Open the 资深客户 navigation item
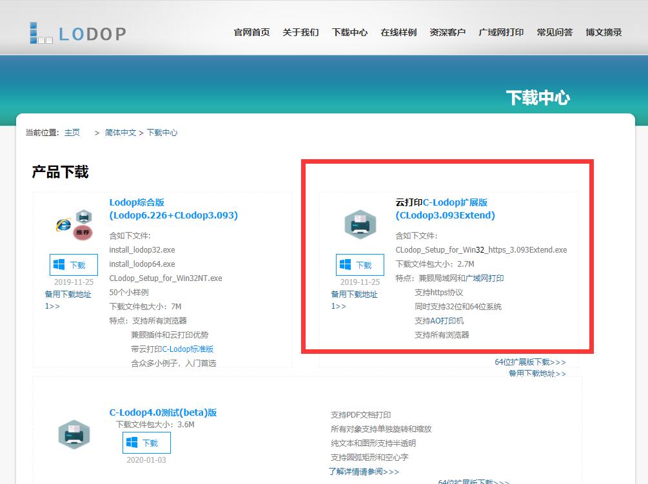 447,32
